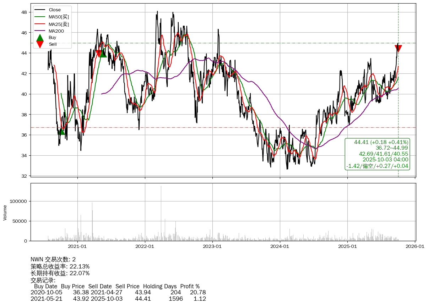Screen dimensions: 428x305
Task: Click the Profit % column header
Action: pyautogui.click(x=190, y=286)
